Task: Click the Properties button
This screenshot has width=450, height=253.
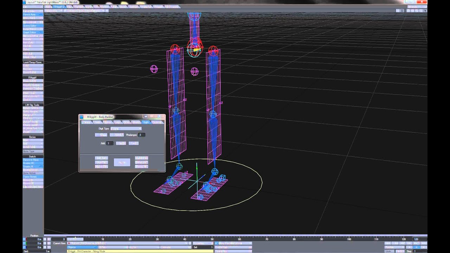Action: tap(203, 243)
